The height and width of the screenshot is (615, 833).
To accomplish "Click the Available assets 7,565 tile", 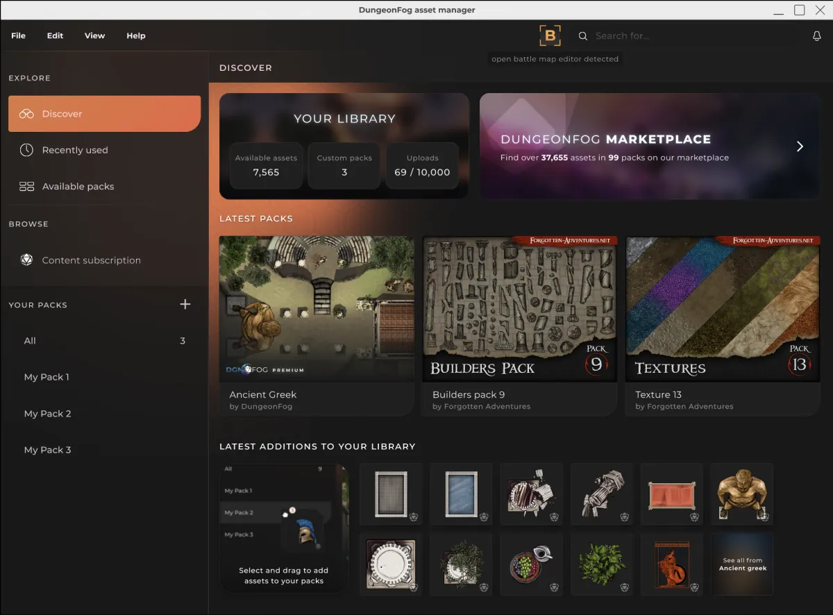I will pos(266,166).
